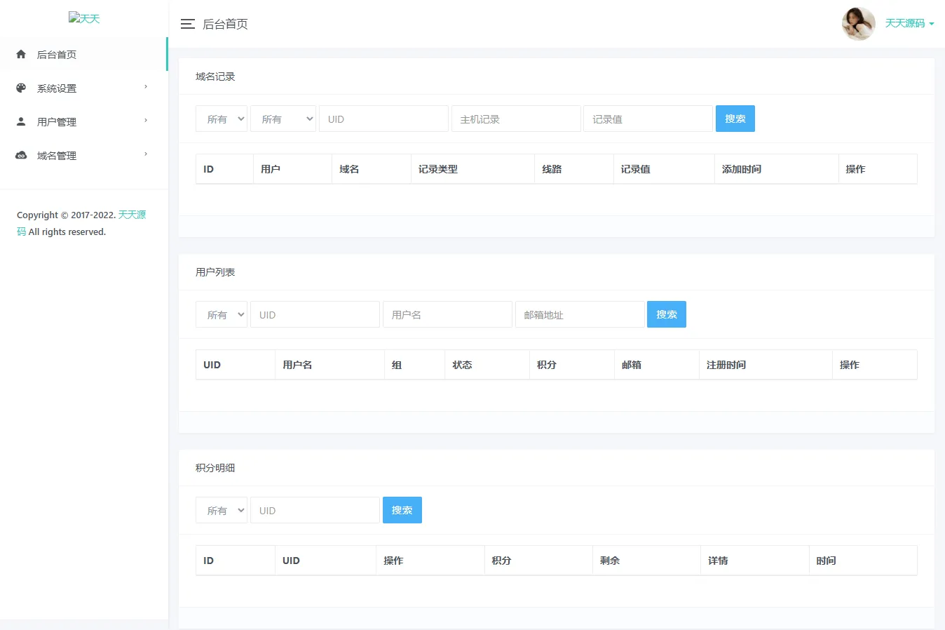The width and height of the screenshot is (945, 630).
Task: Click 搜索 button in 积分明细
Action: pyautogui.click(x=402, y=510)
